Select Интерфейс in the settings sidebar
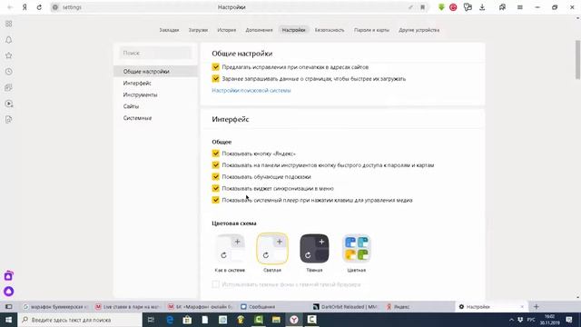 (155, 83)
